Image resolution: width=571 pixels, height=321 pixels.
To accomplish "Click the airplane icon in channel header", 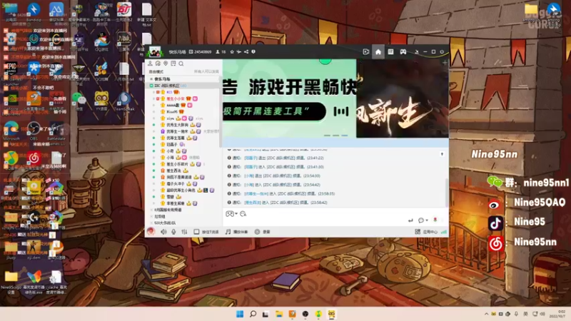I will click(x=239, y=52).
